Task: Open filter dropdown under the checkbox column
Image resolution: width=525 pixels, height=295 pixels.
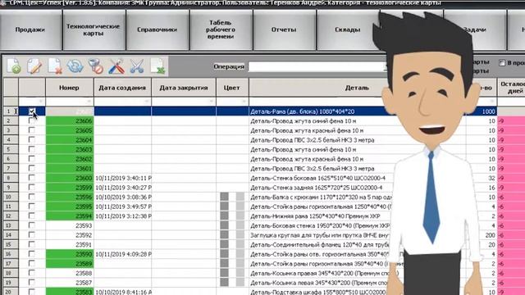Action: coord(41,102)
